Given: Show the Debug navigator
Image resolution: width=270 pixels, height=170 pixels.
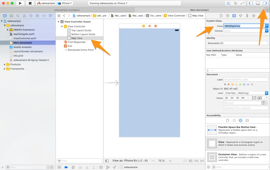Looking at the screenshot, I should (x=37, y=16).
